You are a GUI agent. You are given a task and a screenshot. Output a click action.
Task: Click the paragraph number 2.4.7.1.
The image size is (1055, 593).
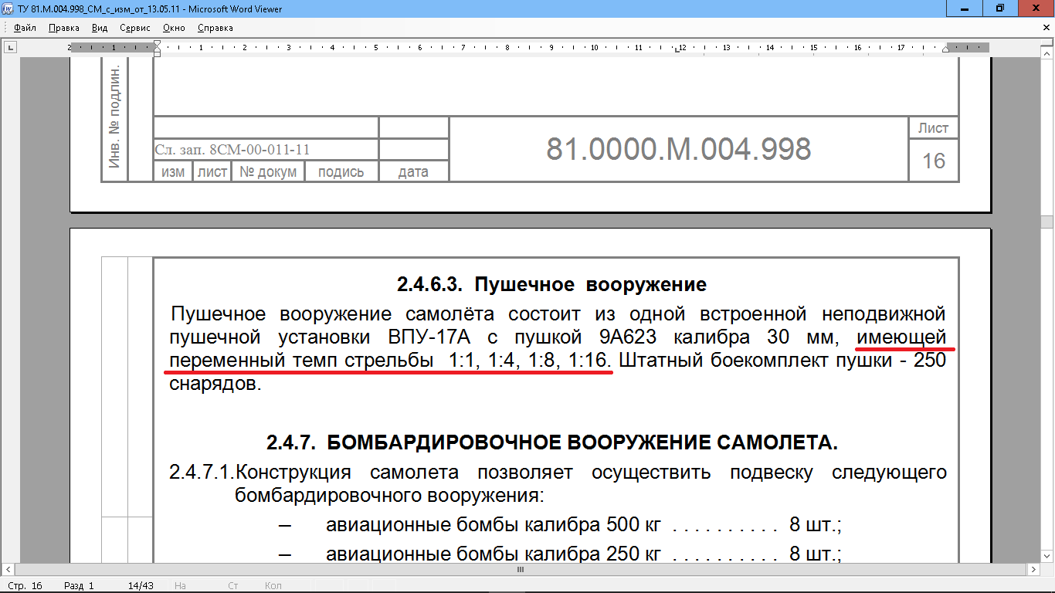(x=202, y=472)
